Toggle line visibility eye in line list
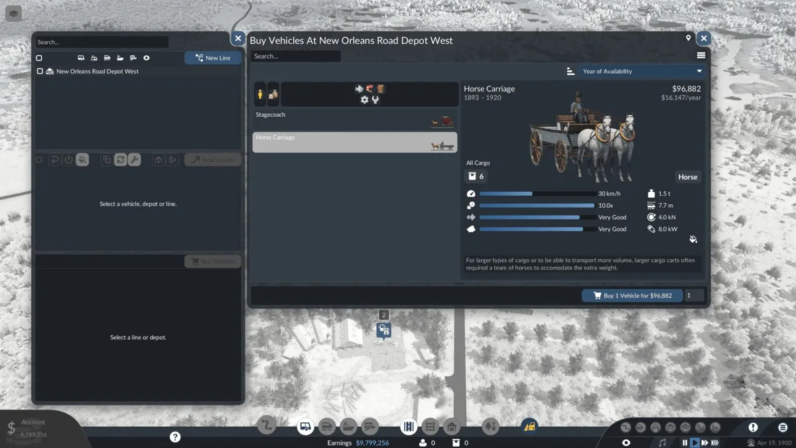This screenshot has width=796, height=448. click(x=147, y=58)
